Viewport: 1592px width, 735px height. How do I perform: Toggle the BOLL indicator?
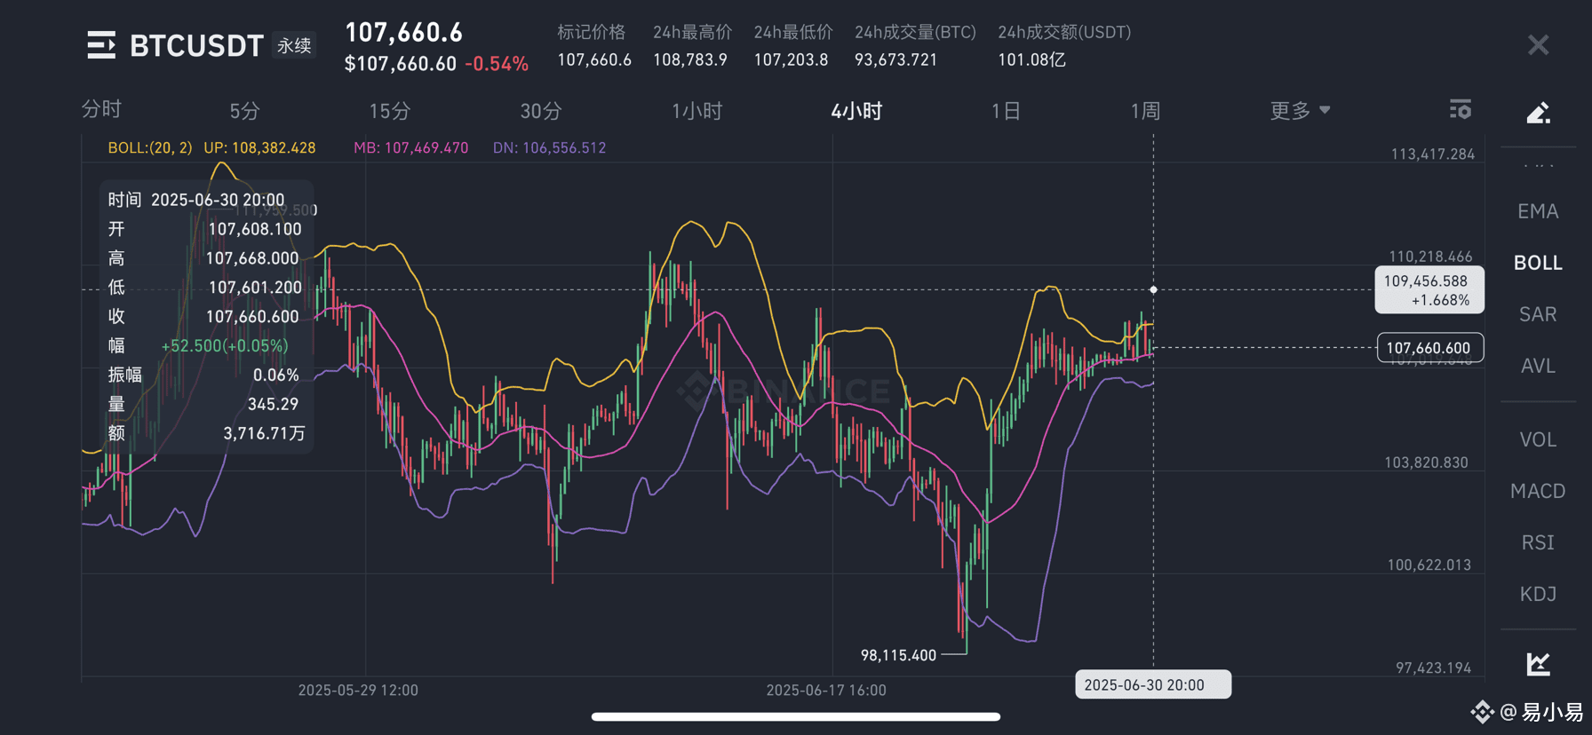click(x=1538, y=263)
